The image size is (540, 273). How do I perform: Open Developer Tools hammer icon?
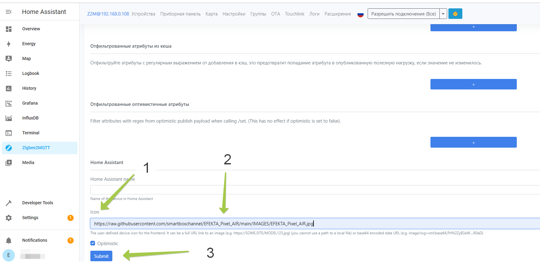point(9,203)
